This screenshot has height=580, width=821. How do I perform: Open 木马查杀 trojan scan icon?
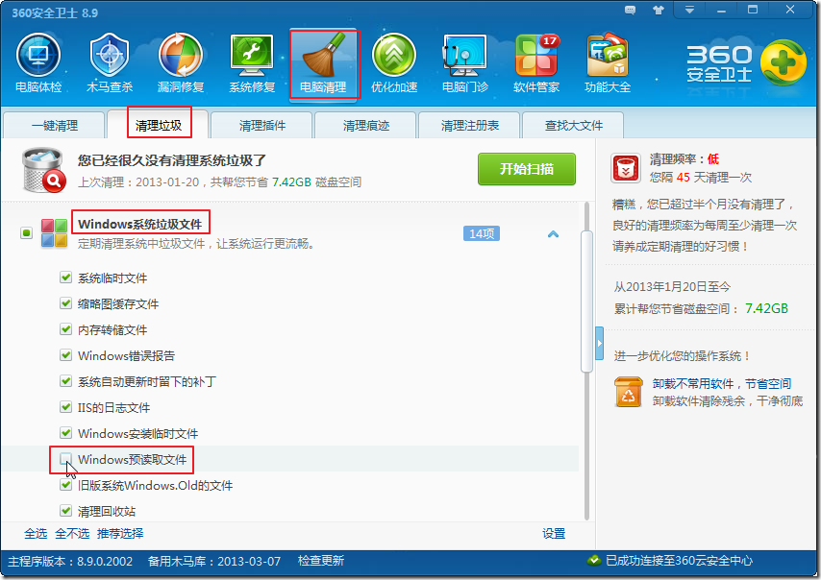click(110, 55)
